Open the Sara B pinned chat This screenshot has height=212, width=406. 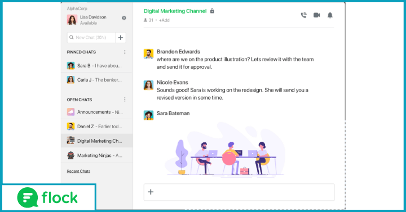click(96, 66)
